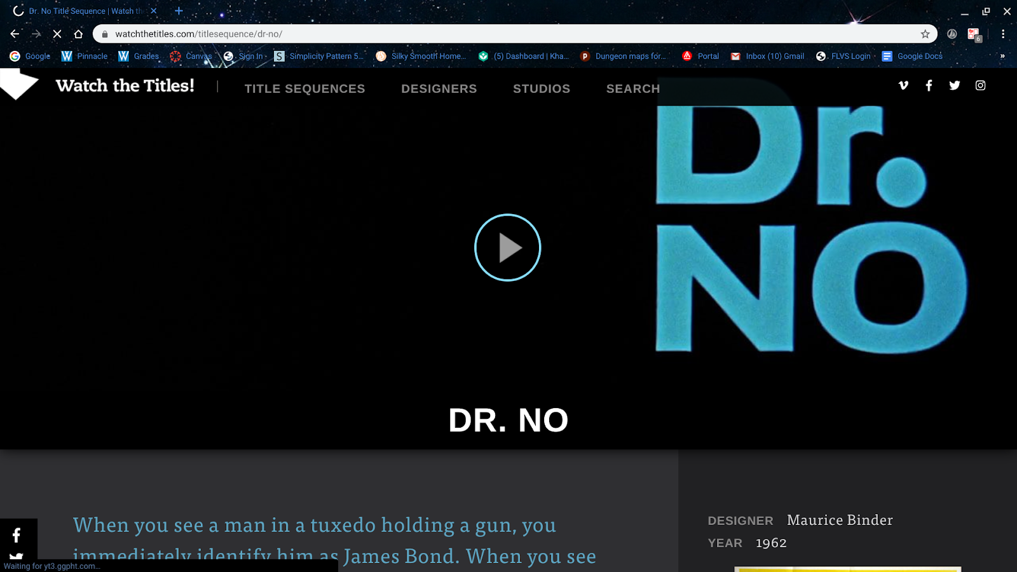1017x572 pixels.
Task: Open the Dungeon maps bookmark
Action: click(x=624, y=56)
